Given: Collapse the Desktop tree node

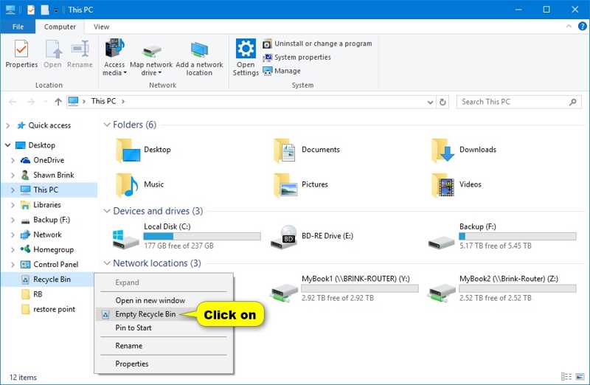Looking at the screenshot, I should (x=7, y=145).
